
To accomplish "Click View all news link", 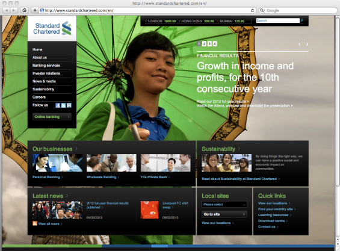I will [x=51, y=224].
